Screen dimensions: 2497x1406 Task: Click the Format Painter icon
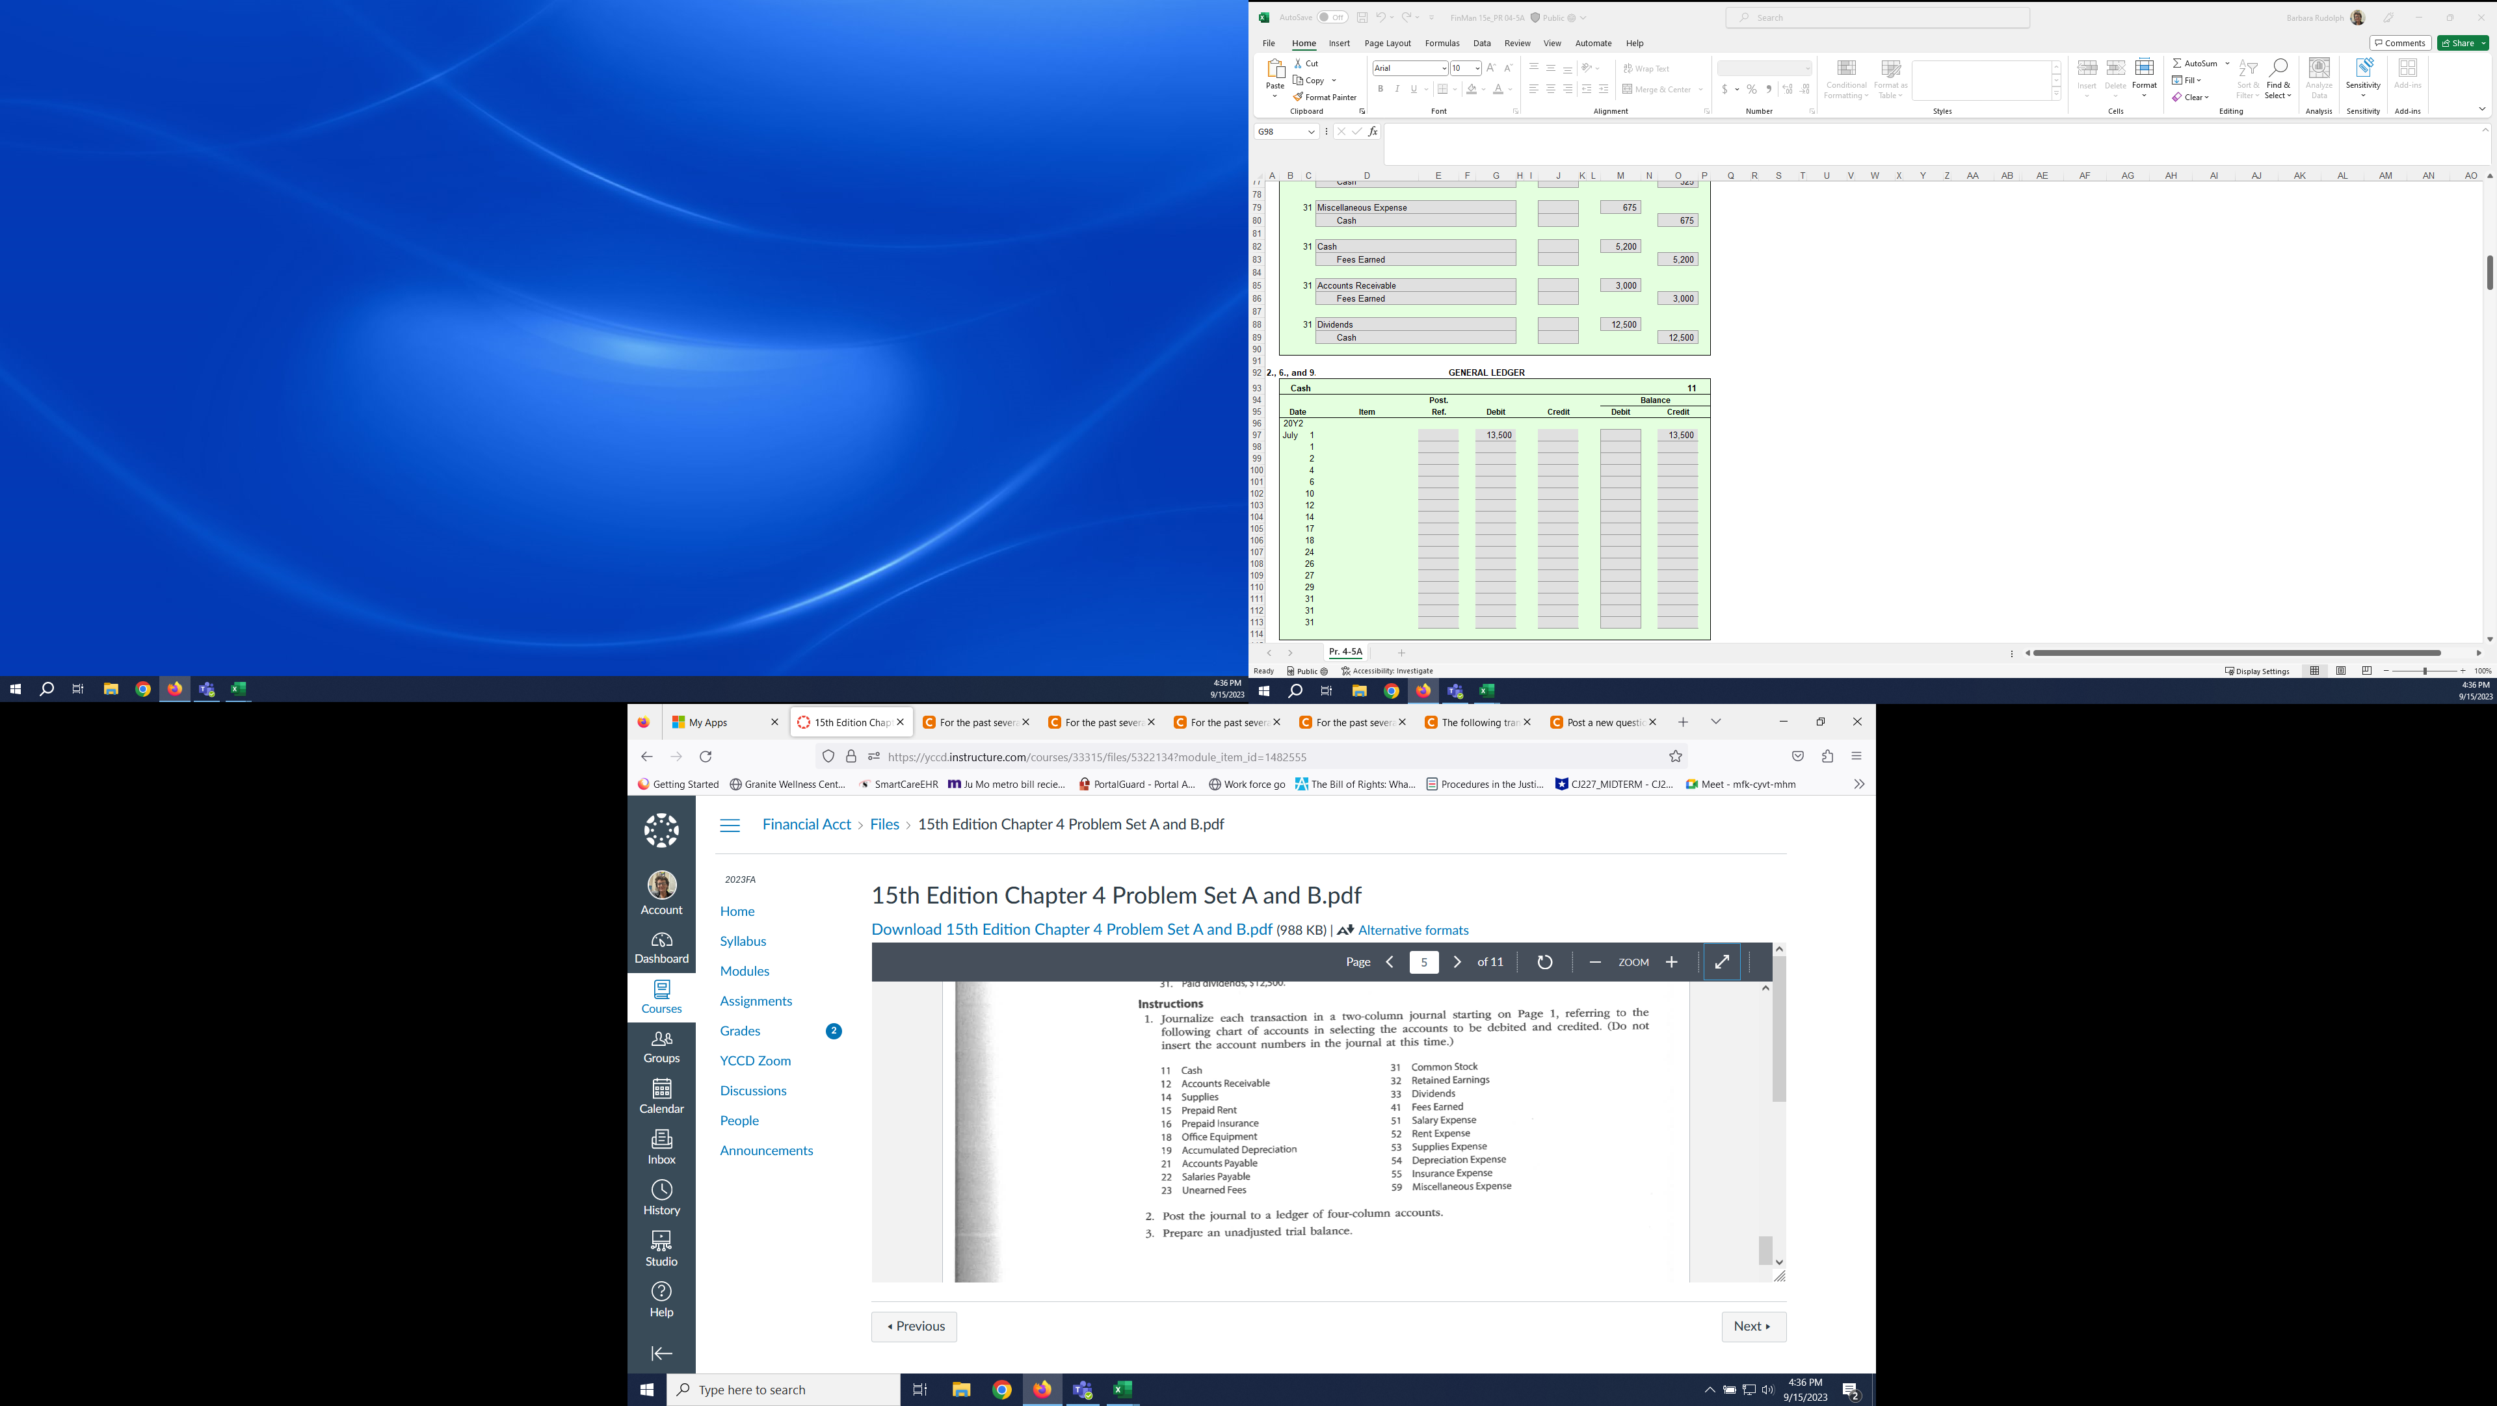pyautogui.click(x=1298, y=97)
